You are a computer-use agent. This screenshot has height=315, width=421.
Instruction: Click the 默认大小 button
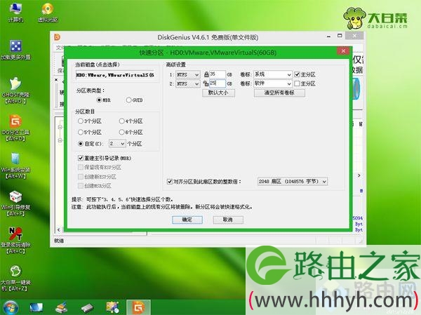(218, 93)
